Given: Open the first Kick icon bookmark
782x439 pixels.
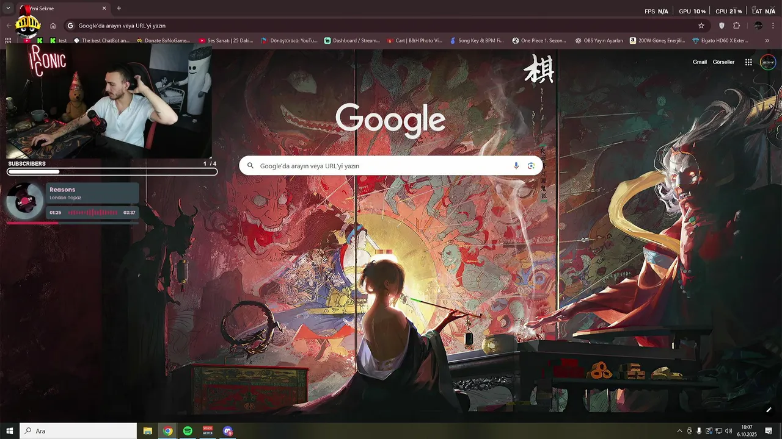Looking at the screenshot, I should coord(40,41).
